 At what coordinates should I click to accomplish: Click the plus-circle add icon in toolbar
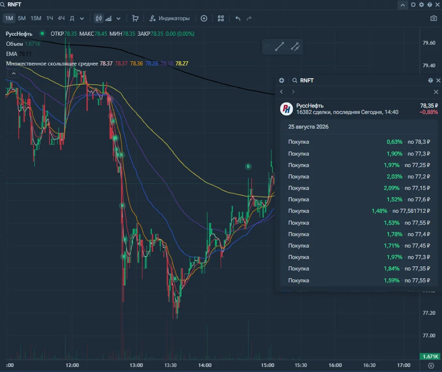click(x=204, y=18)
